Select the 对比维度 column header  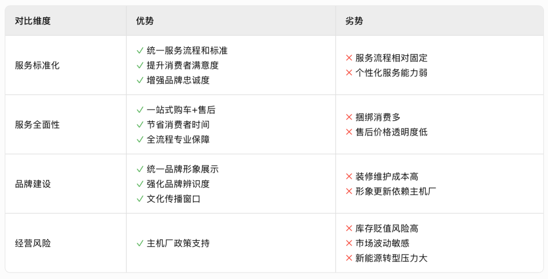33,21
